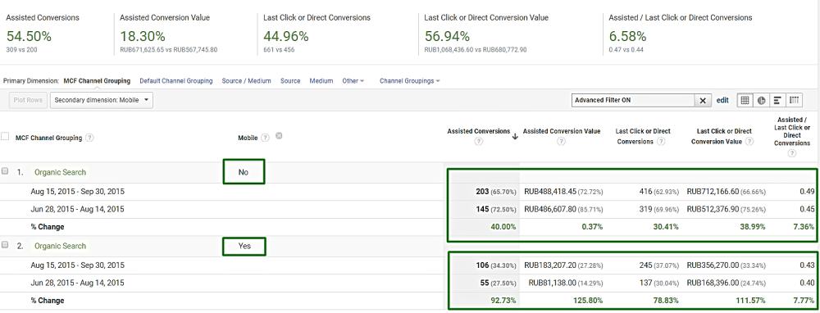Edit the advanced filter
This screenshot has width=820, height=313.
(722, 100)
